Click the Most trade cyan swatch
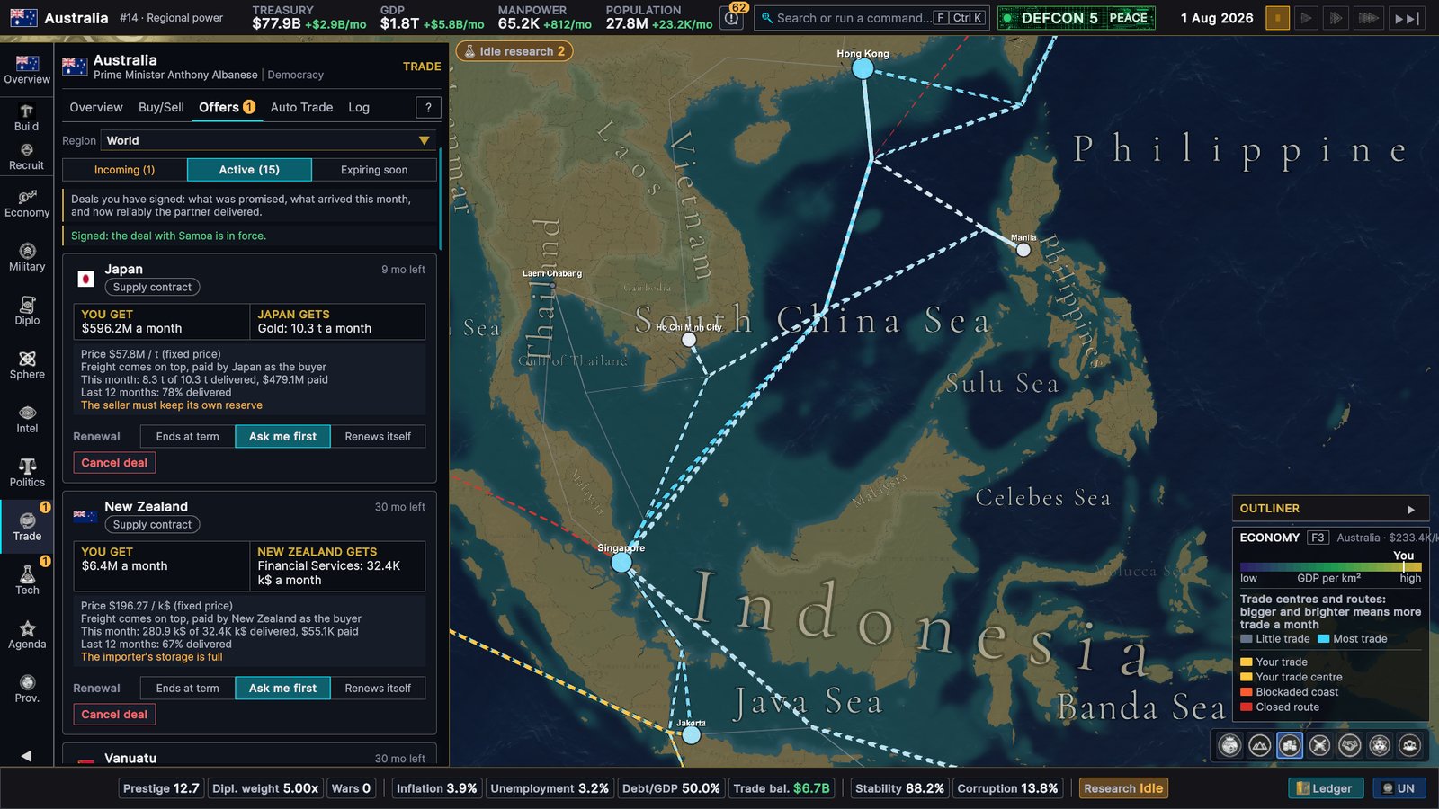The width and height of the screenshot is (1439, 809). point(1323,639)
